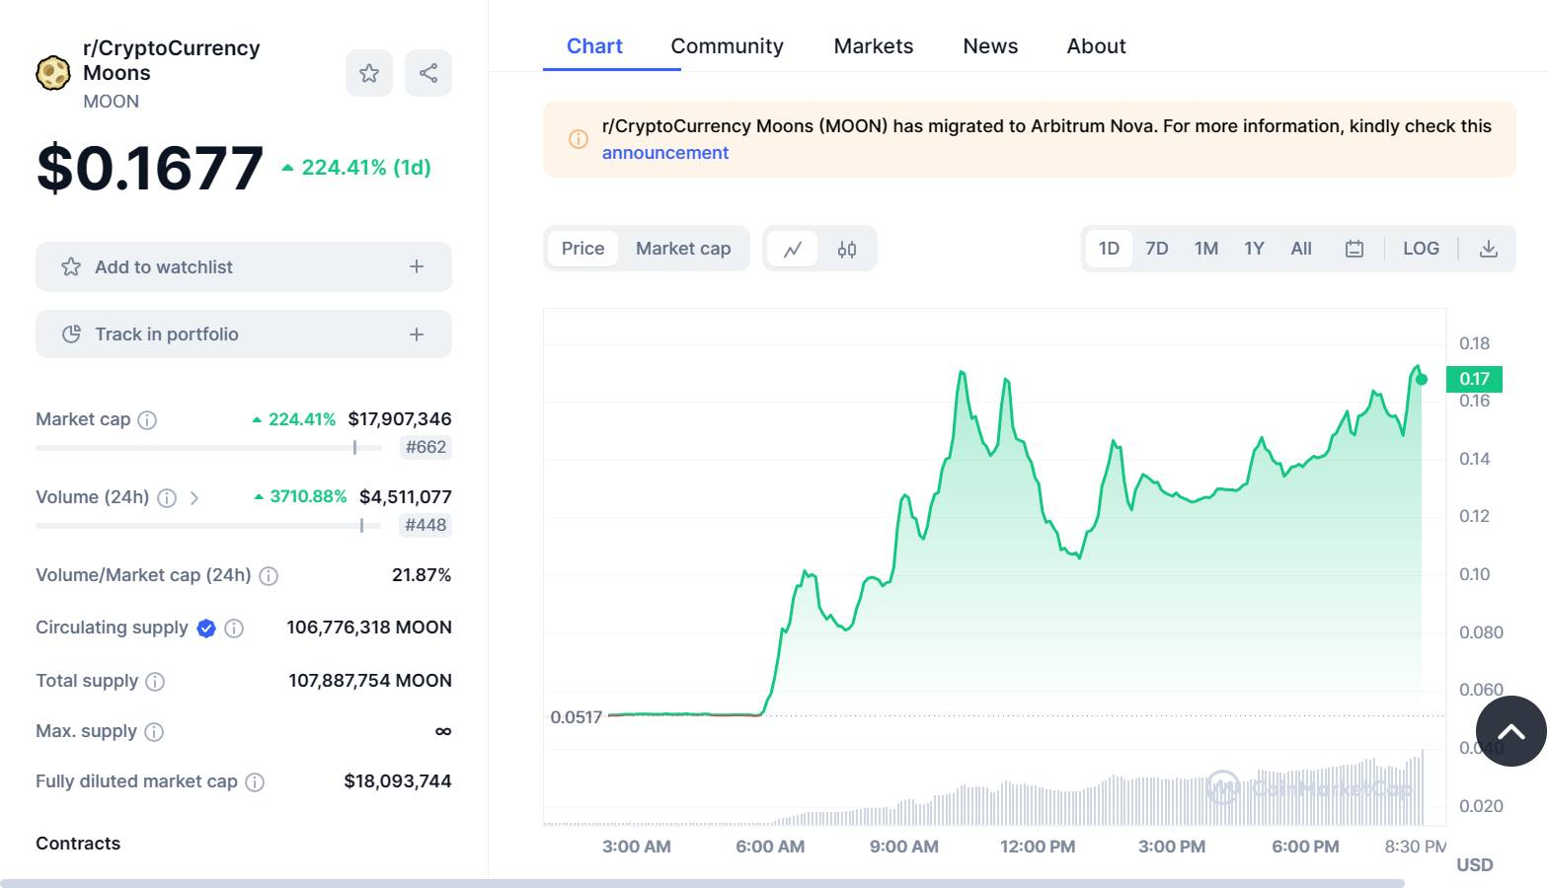Select 7D time range
The height and width of the screenshot is (888, 1548).
coord(1157,249)
